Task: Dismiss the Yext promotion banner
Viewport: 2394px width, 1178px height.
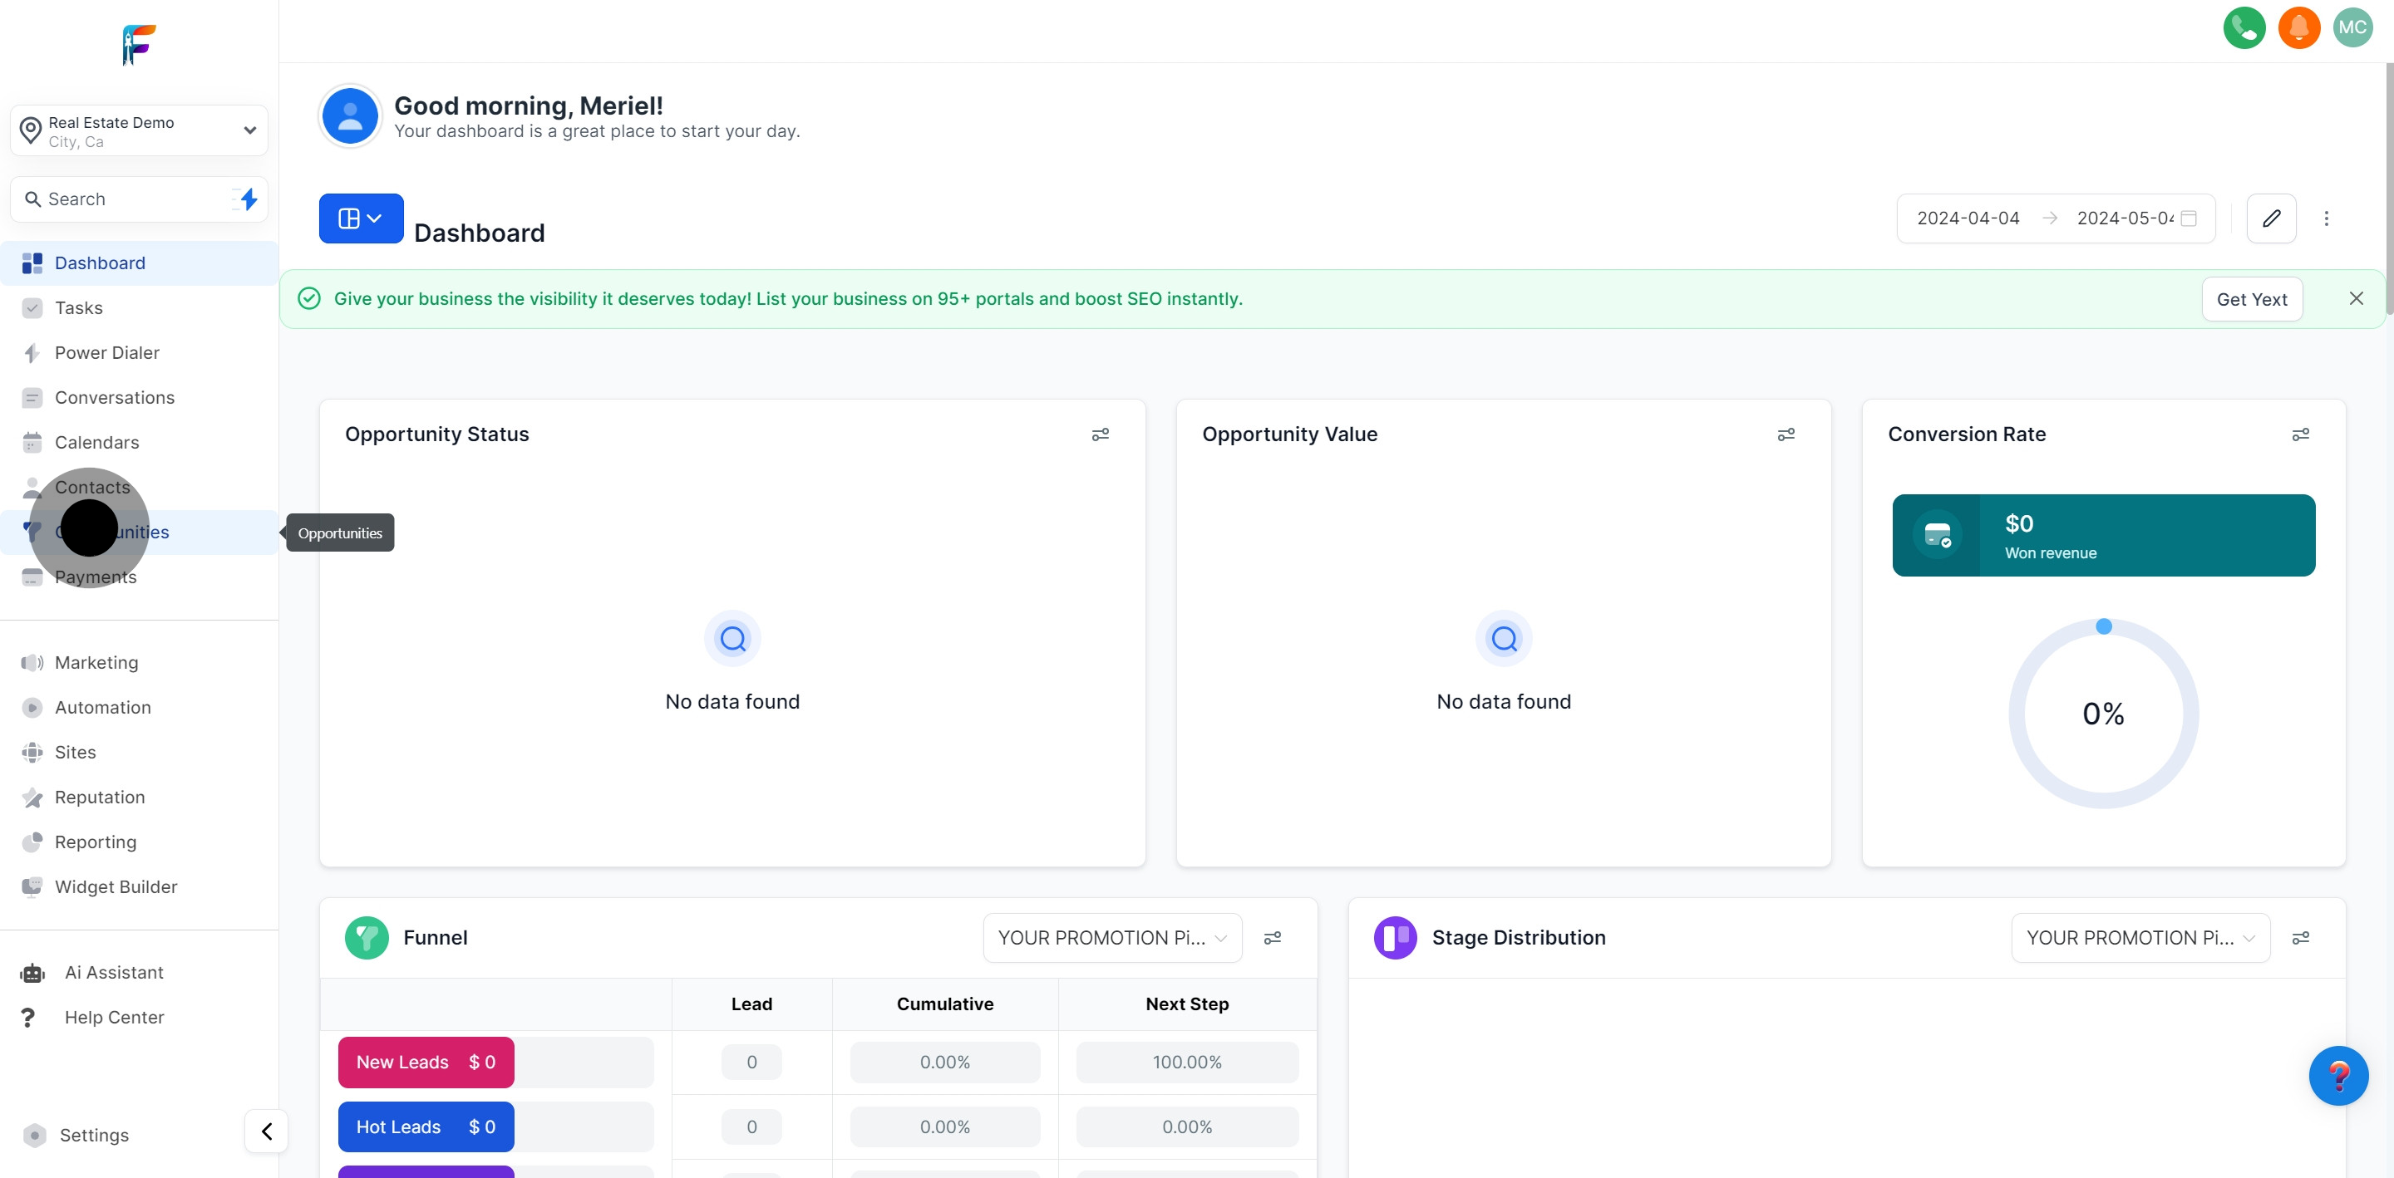Action: click(2356, 298)
